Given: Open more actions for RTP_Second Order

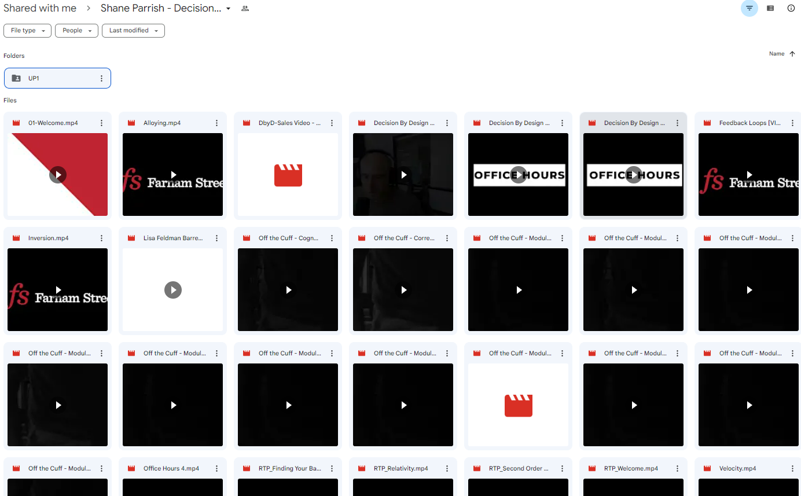Looking at the screenshot, I should click(x=562, y=469).
